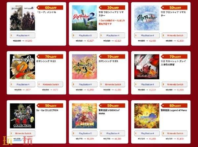198x147 pixels.
Task: Select PlayStation 5 for VISIONS of MANA
Action: pyautogui.click(x=85, y=133)
